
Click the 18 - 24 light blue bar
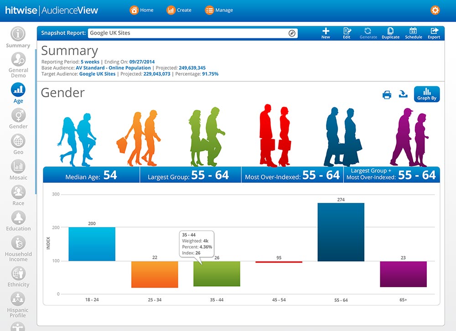[92, 244]
